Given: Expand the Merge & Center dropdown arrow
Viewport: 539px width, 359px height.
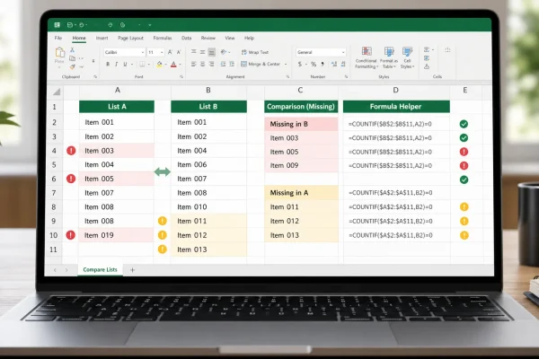Looking at the screenshot, I should coord(286,65).
